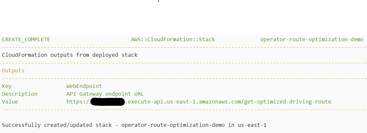Click the dashed separator below the Value row
Image resolution: width=367 pixels, height=133 pixels.
tap(183, 110)
